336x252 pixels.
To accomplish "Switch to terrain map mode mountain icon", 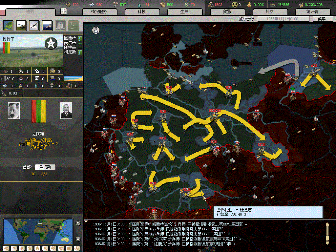I will click(6, 248).
